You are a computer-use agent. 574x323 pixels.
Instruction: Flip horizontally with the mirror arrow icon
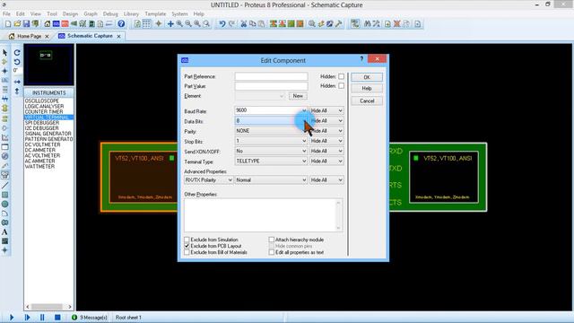pyautogui.click(x=17, y=82)
